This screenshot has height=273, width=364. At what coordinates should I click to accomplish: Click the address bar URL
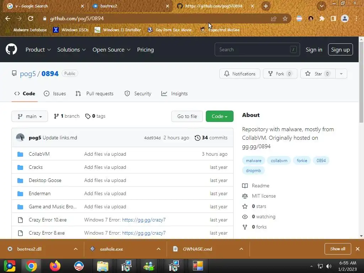(77, 18)
